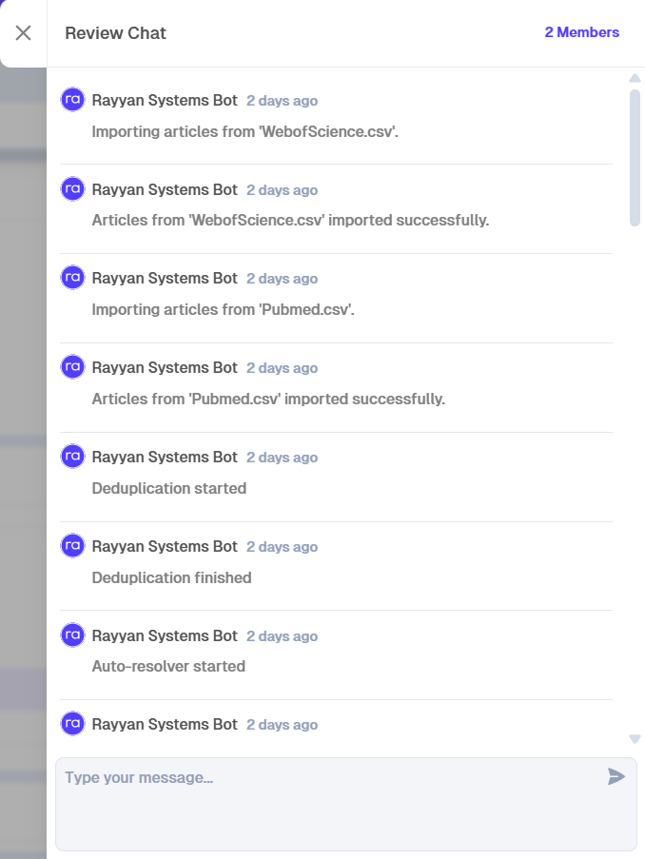Click bot avatar beside Pubmed imported successfully message
The height and width of the screenshot is (859, 645).
click(72, 367)
